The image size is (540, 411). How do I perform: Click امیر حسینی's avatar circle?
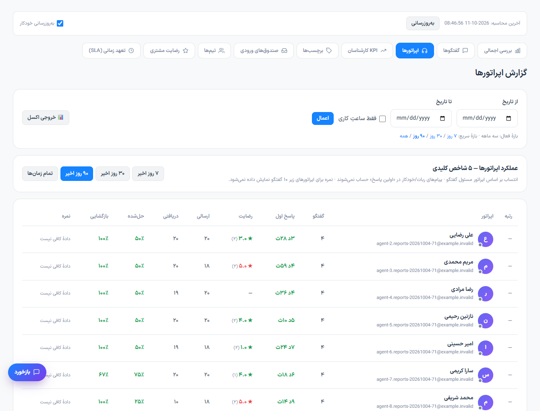pyautogui.click(x=486, y=348)
